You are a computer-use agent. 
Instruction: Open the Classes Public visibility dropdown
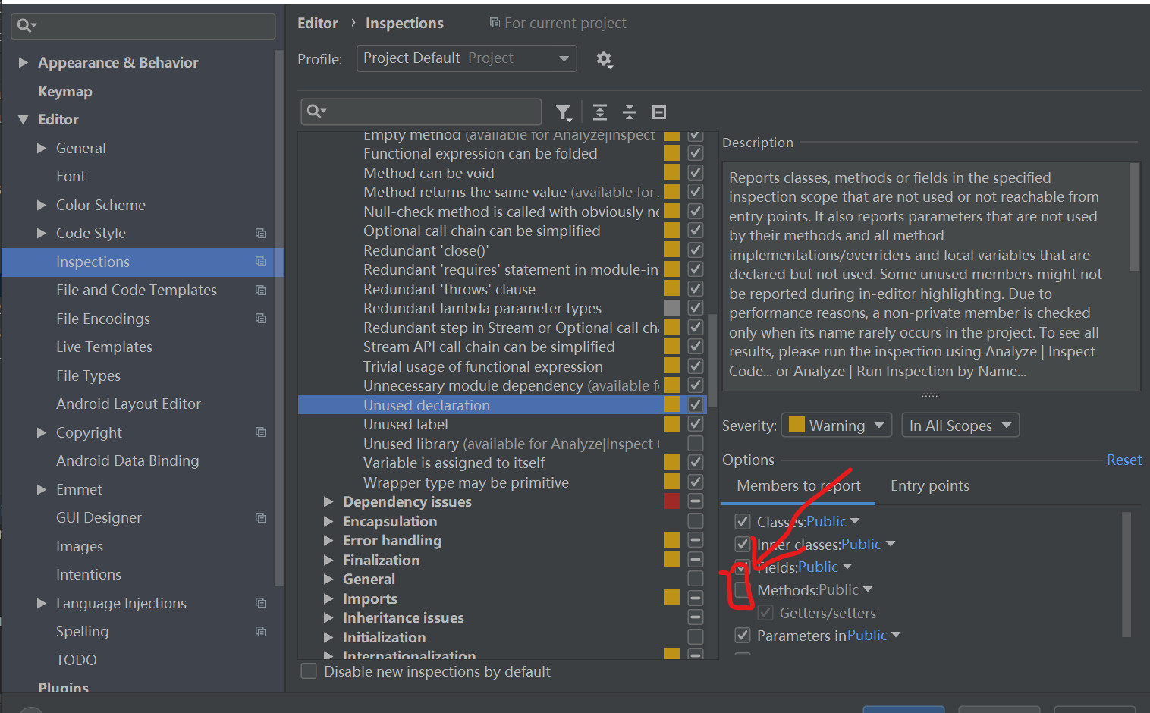pyautogui.click(x=833, y=521)
